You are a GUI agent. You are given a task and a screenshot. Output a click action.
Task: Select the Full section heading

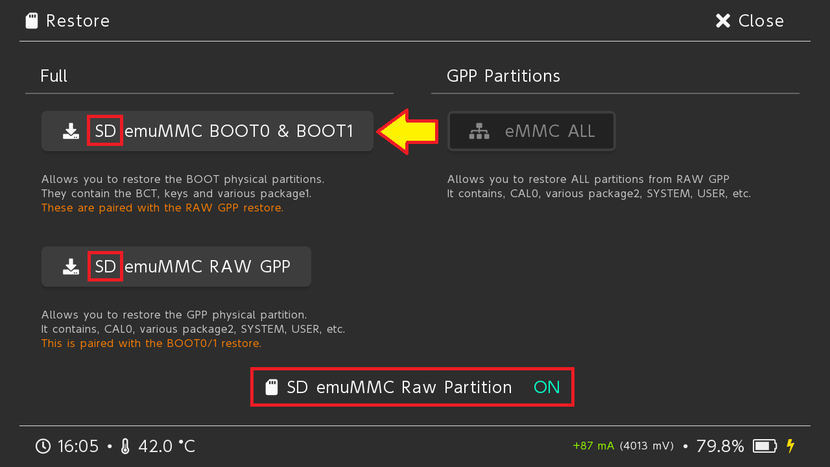click(54, 76)
